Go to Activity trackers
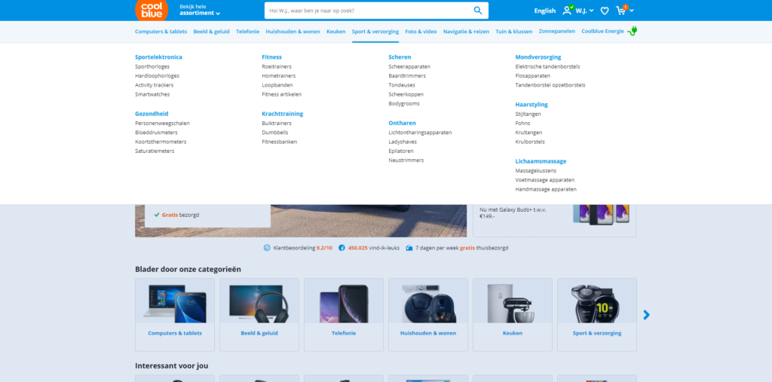The image size is (772, 382). coord(154,85)
